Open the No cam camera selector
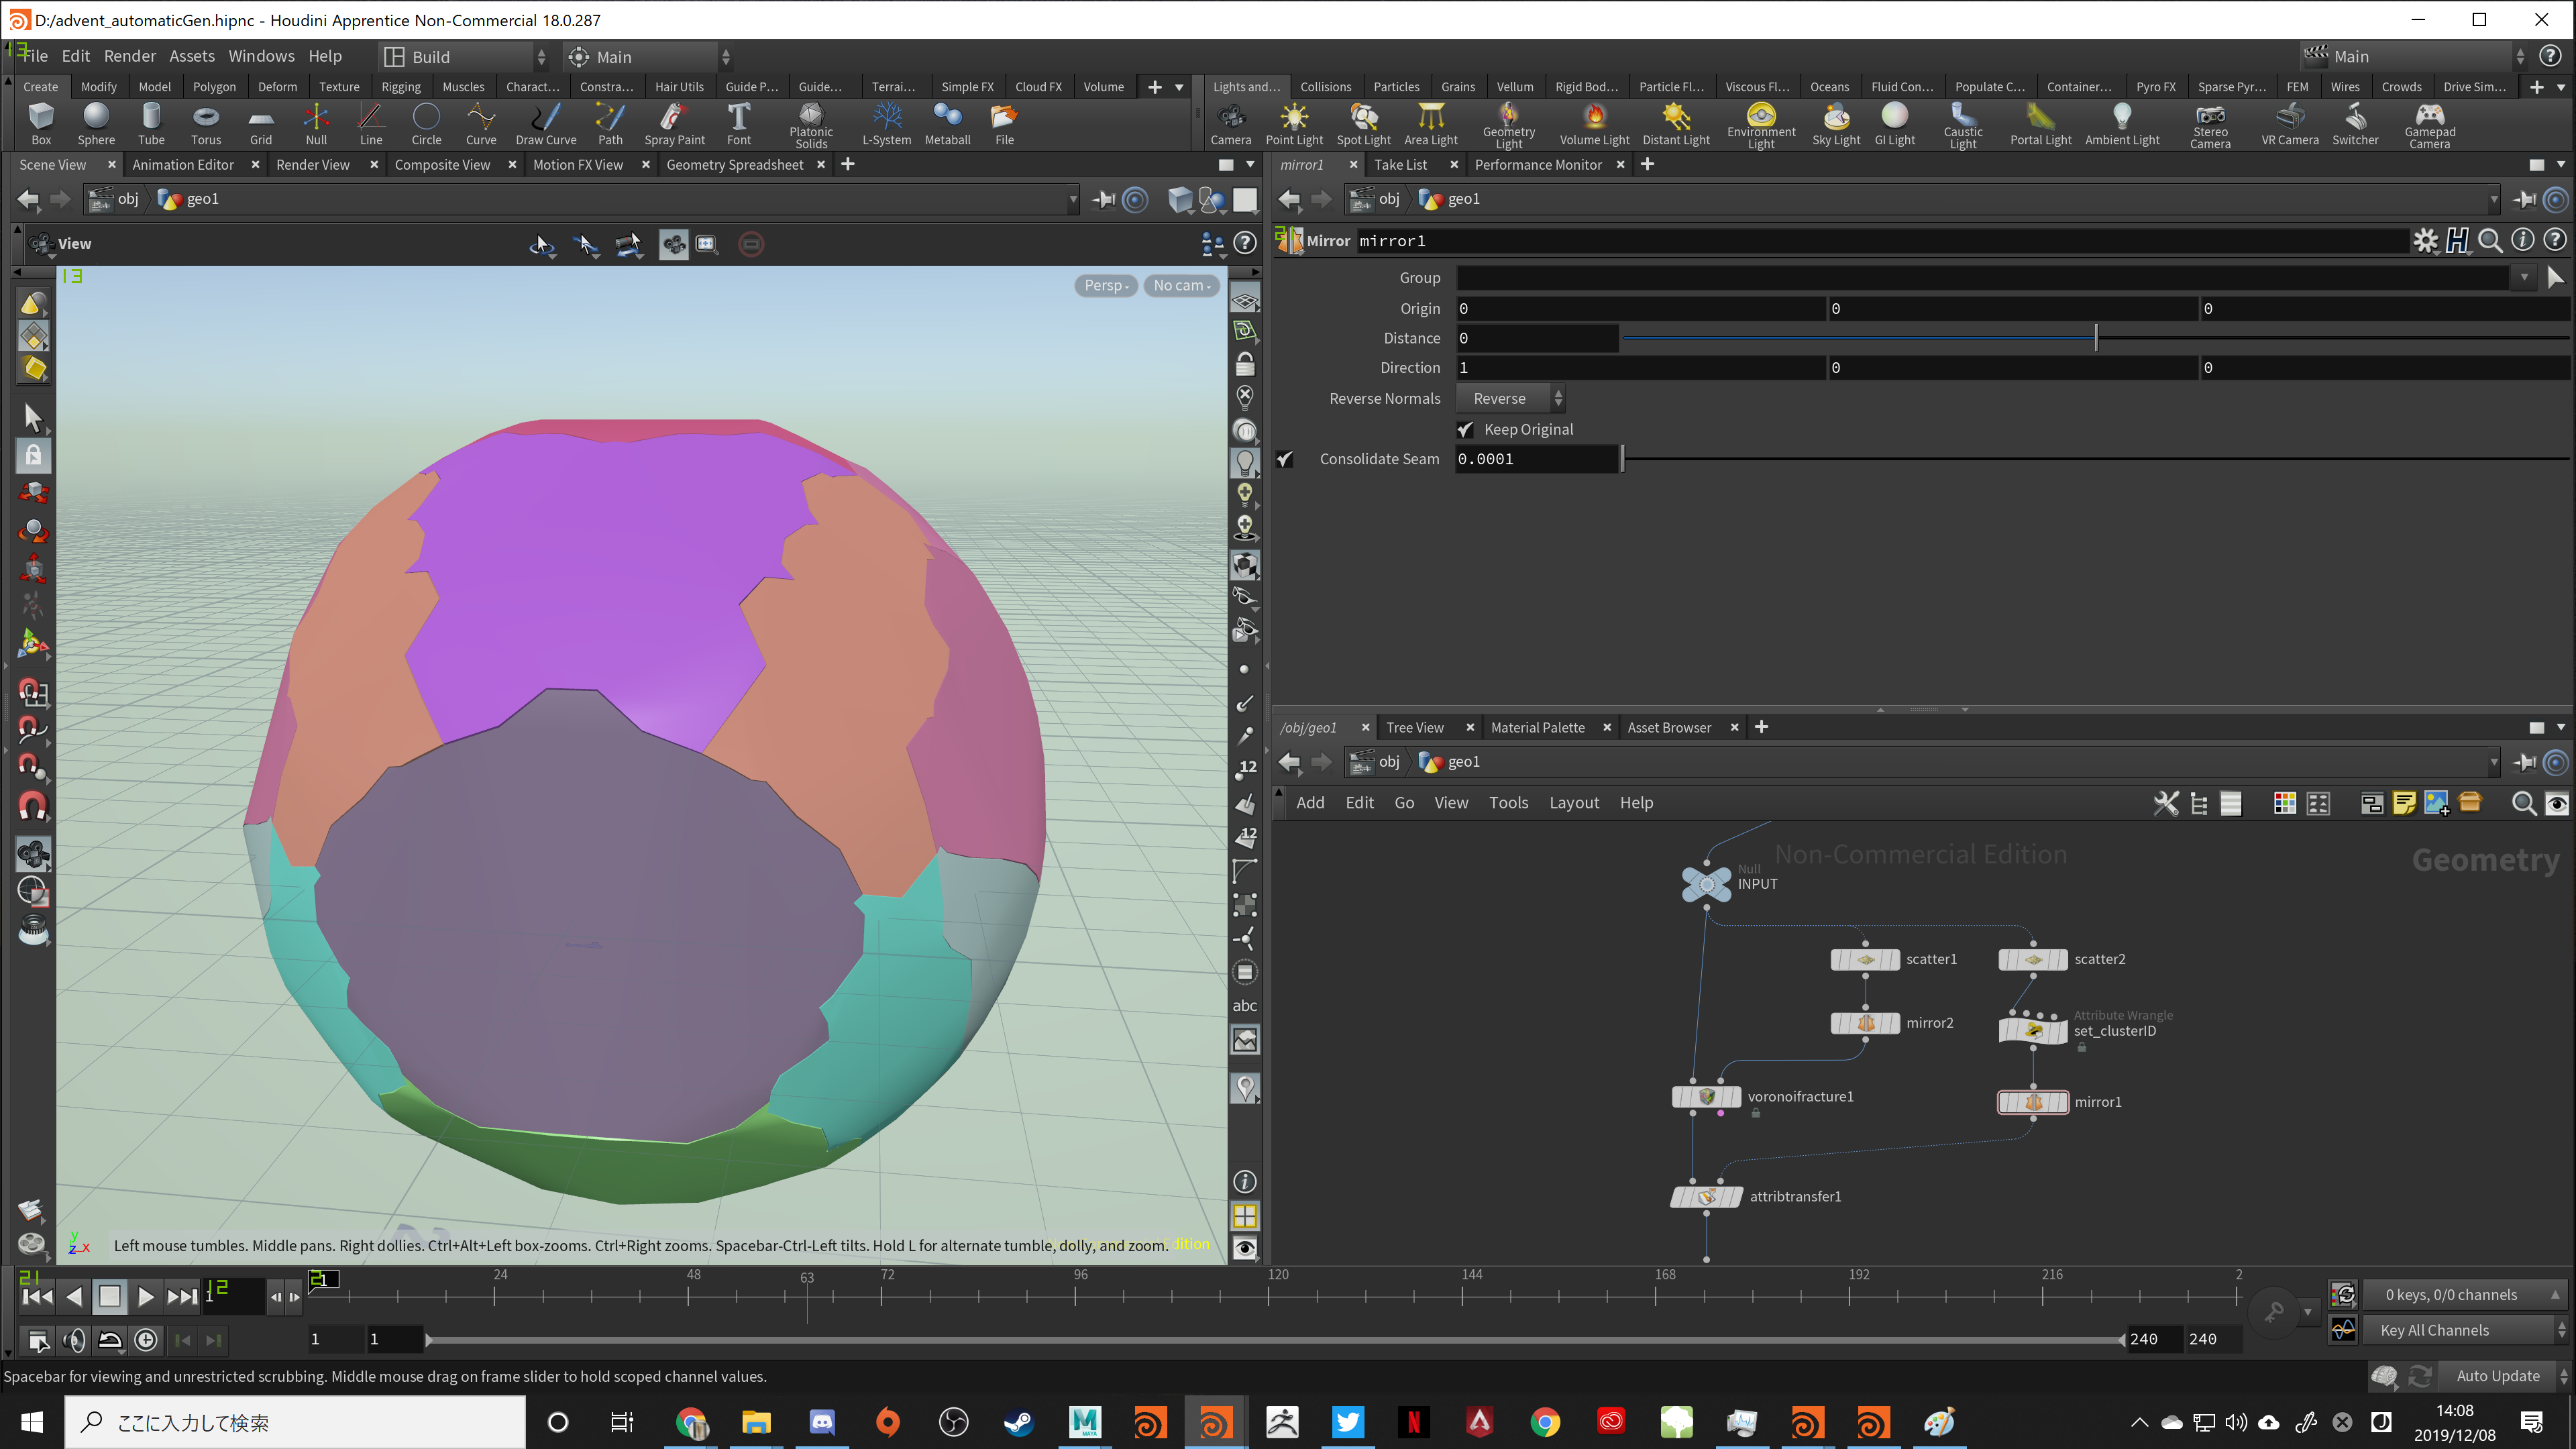The height and width of the screenshot is (1449, 2576). (1180, 285)
